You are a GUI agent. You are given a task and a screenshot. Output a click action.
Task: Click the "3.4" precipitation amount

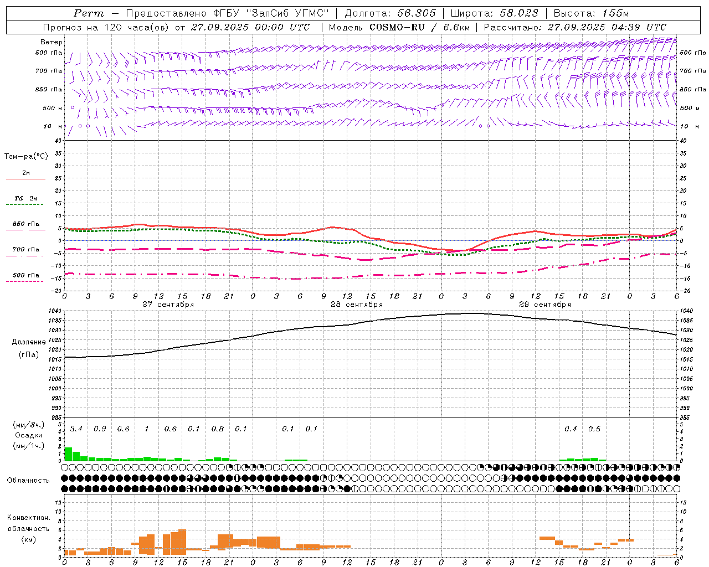click(x=76, y=429)
